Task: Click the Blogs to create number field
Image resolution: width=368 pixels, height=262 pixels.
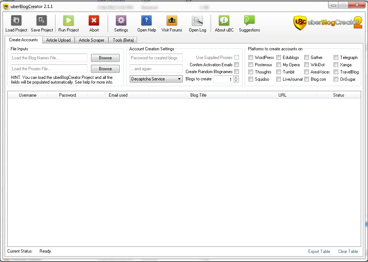Action: click(x=224, y=79)
